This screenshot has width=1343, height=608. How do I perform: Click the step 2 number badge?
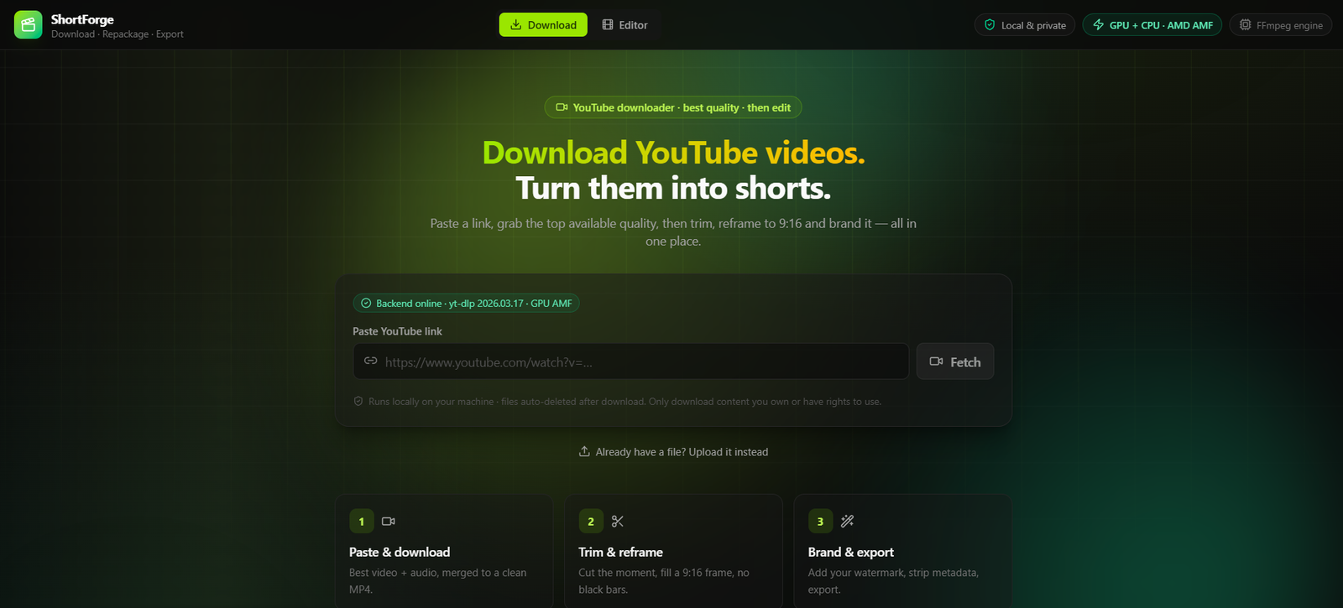coord(591,522)
